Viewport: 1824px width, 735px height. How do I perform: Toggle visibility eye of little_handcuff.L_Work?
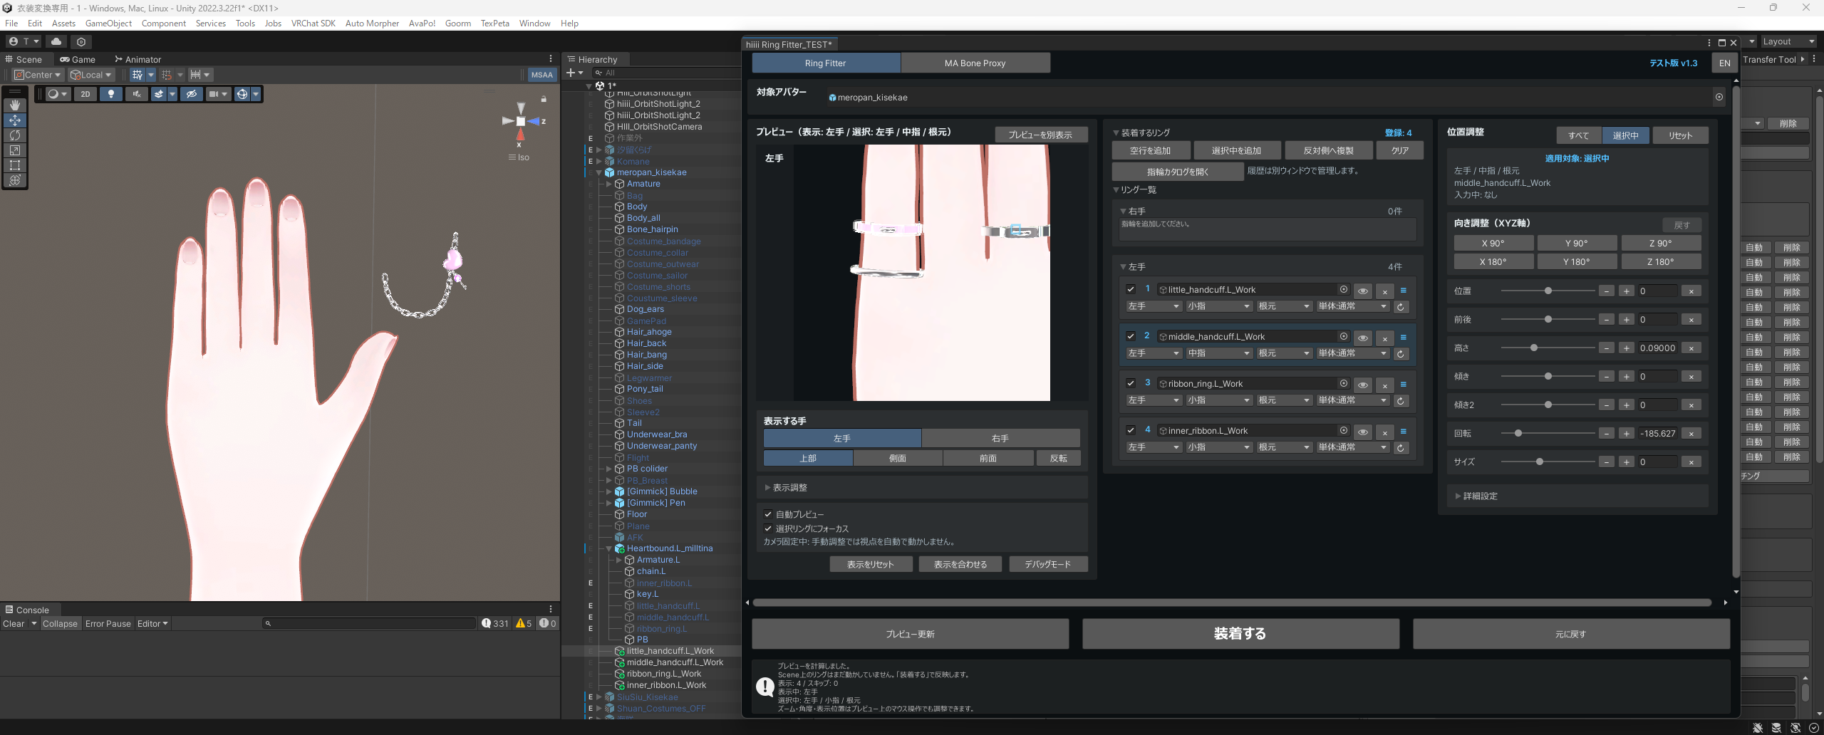point(1362,291)
